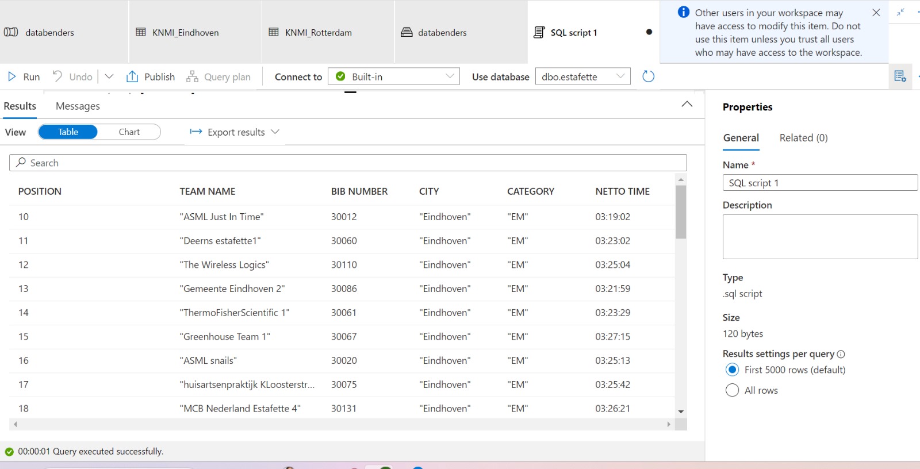The image size is (920, 469).
Task: Click the CATEGORY column header
Action: click(531, 191)
